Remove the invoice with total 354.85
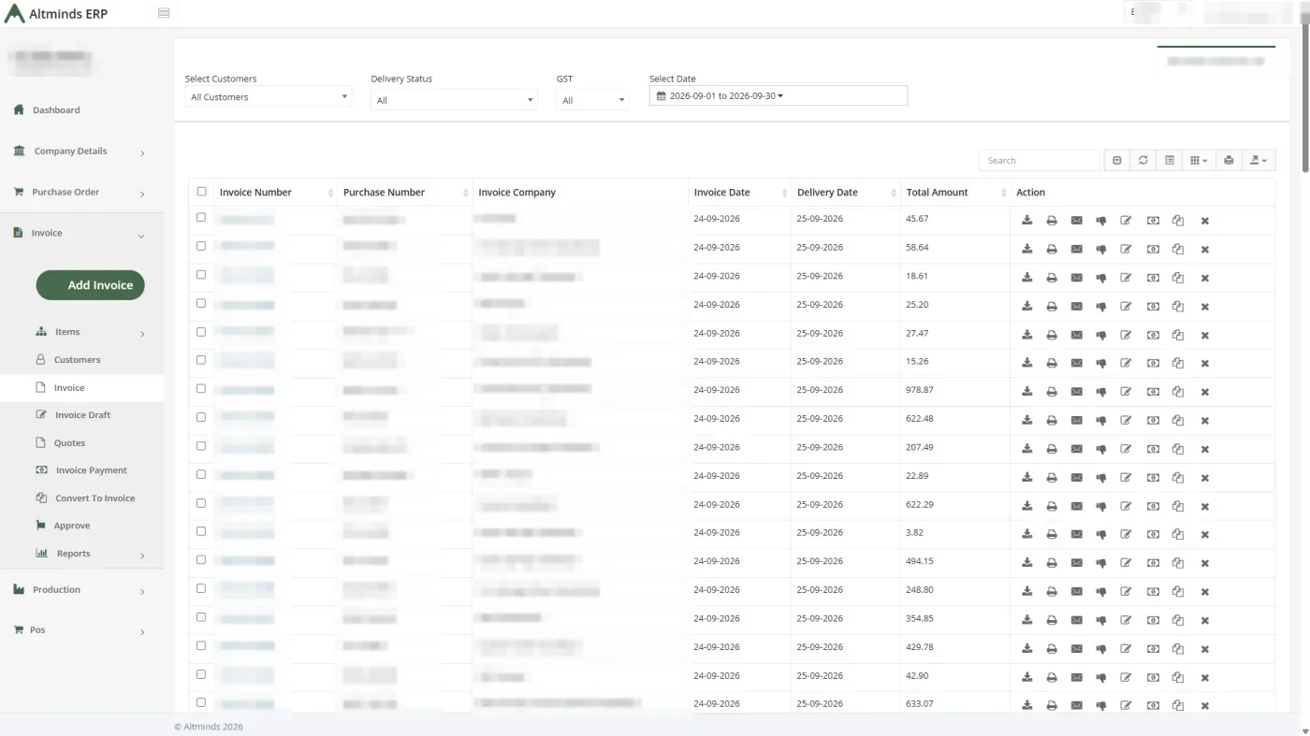The width and height of the screenshot is (1310, 736). tap(1204, 620)
